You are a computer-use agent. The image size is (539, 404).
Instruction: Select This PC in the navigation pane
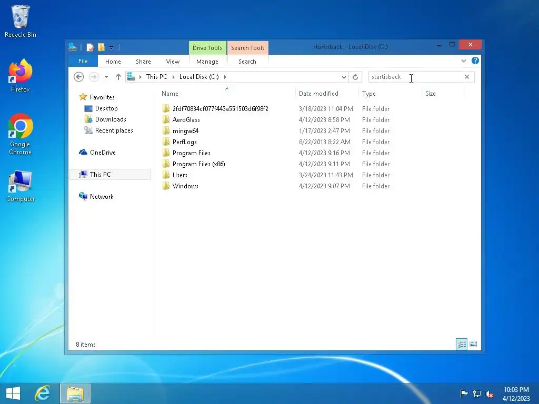coord(110,174)
